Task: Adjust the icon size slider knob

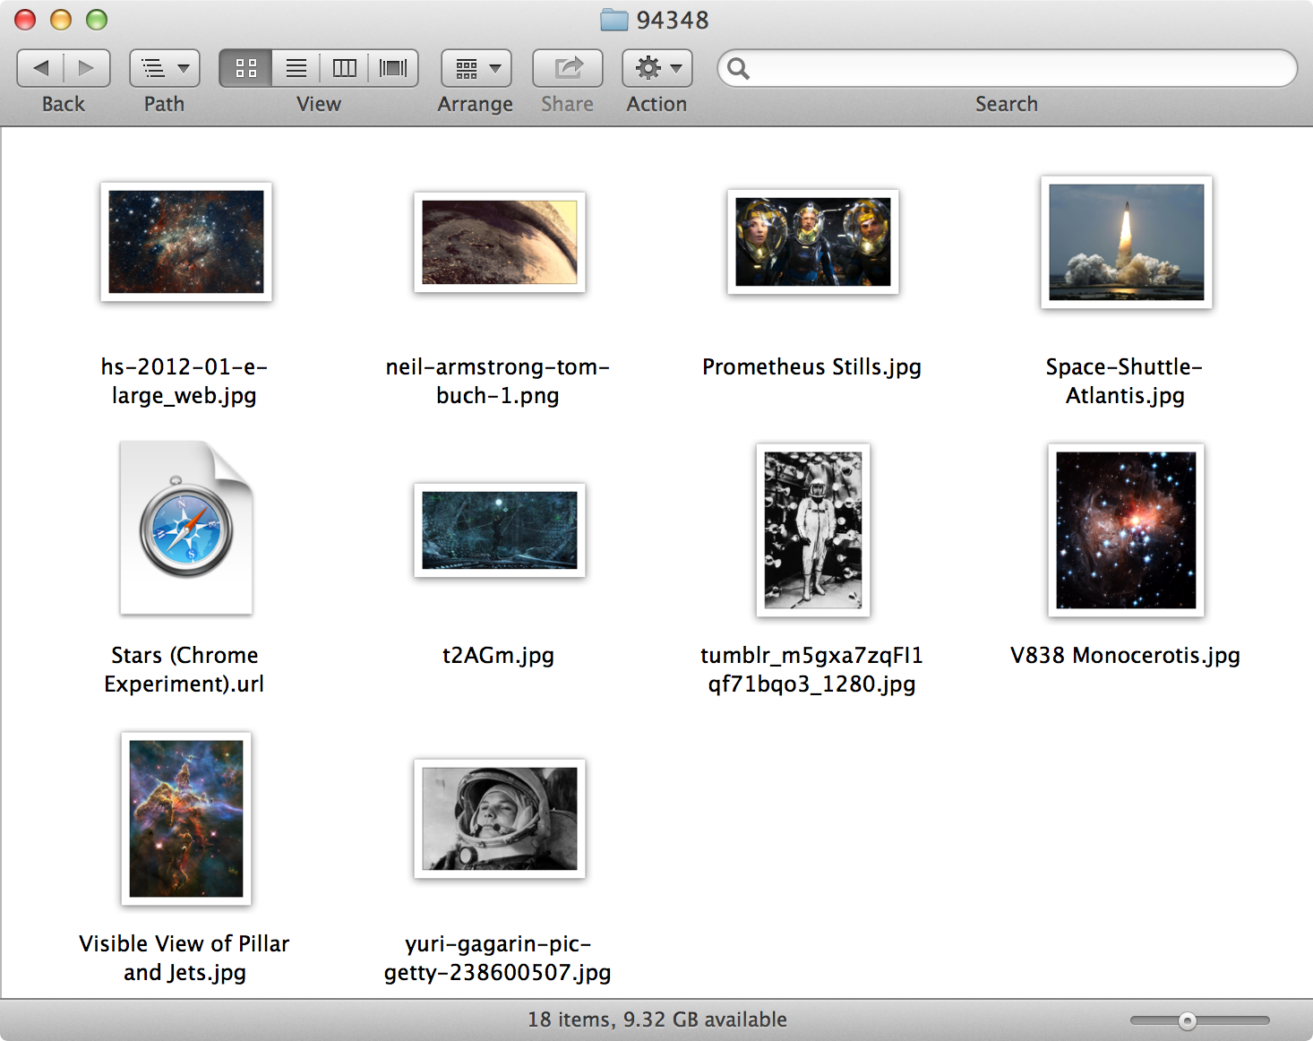Action: point(1188,1020)
